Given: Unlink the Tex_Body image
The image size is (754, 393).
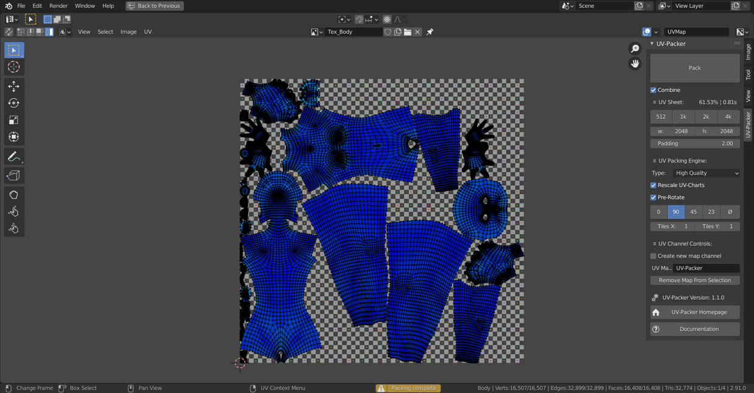Looking at the screenshot, I should pos(417,32).
